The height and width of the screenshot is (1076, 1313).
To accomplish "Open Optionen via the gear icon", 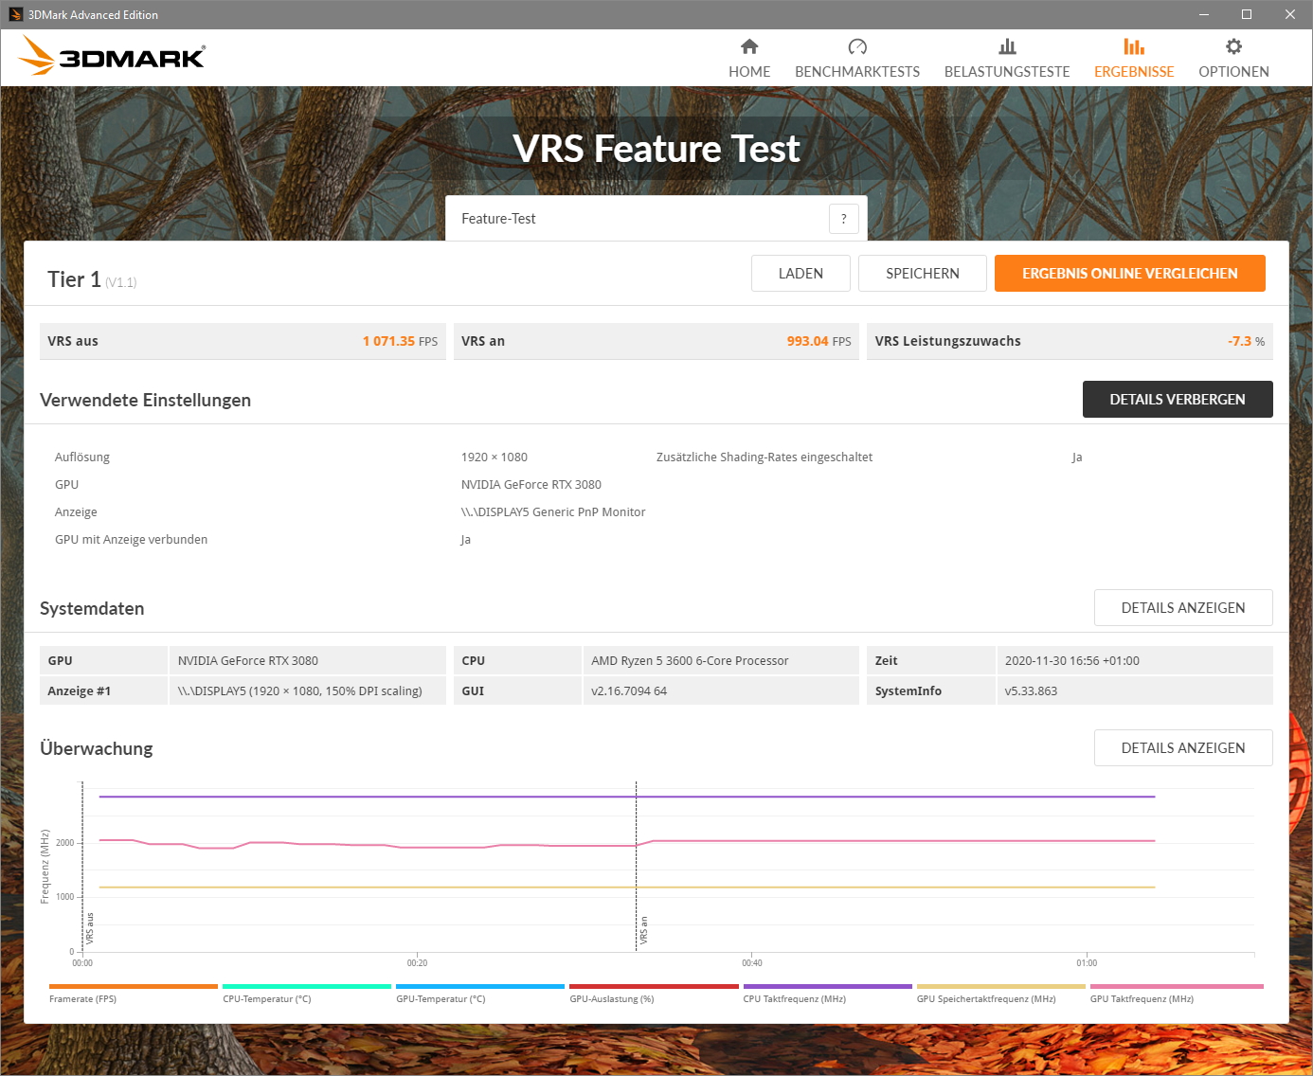I will 1233,46.
